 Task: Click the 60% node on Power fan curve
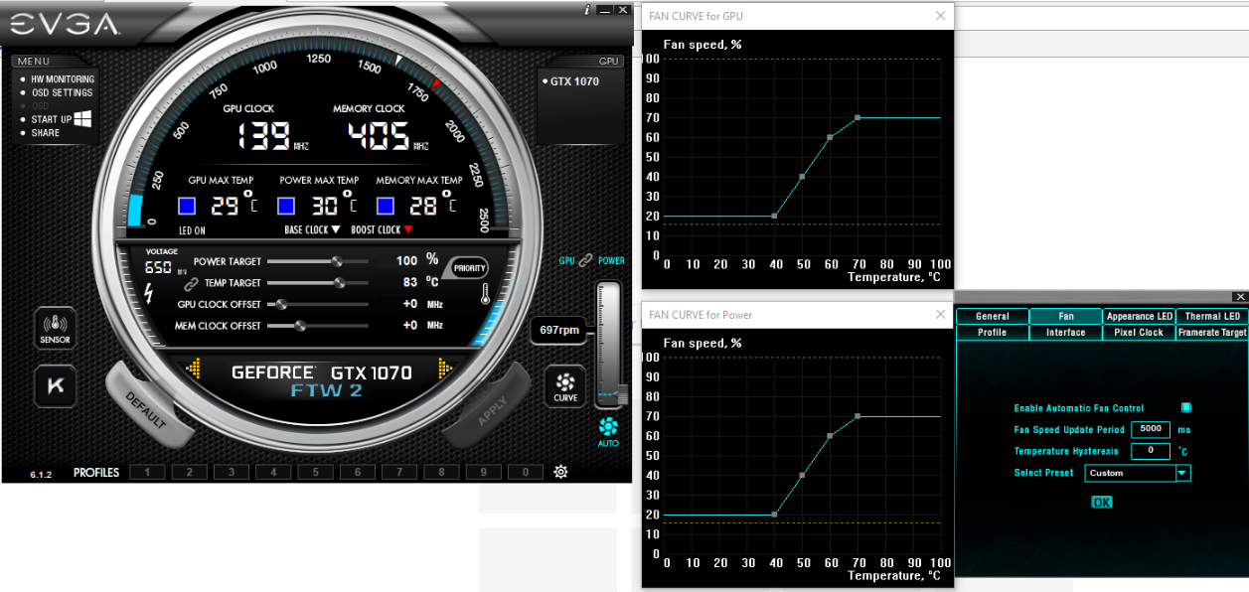[x=830, y=435]
